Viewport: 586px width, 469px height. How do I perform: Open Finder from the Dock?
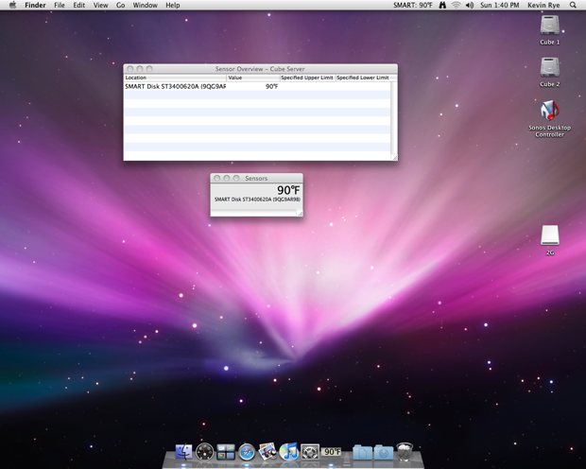coord(183,452)
